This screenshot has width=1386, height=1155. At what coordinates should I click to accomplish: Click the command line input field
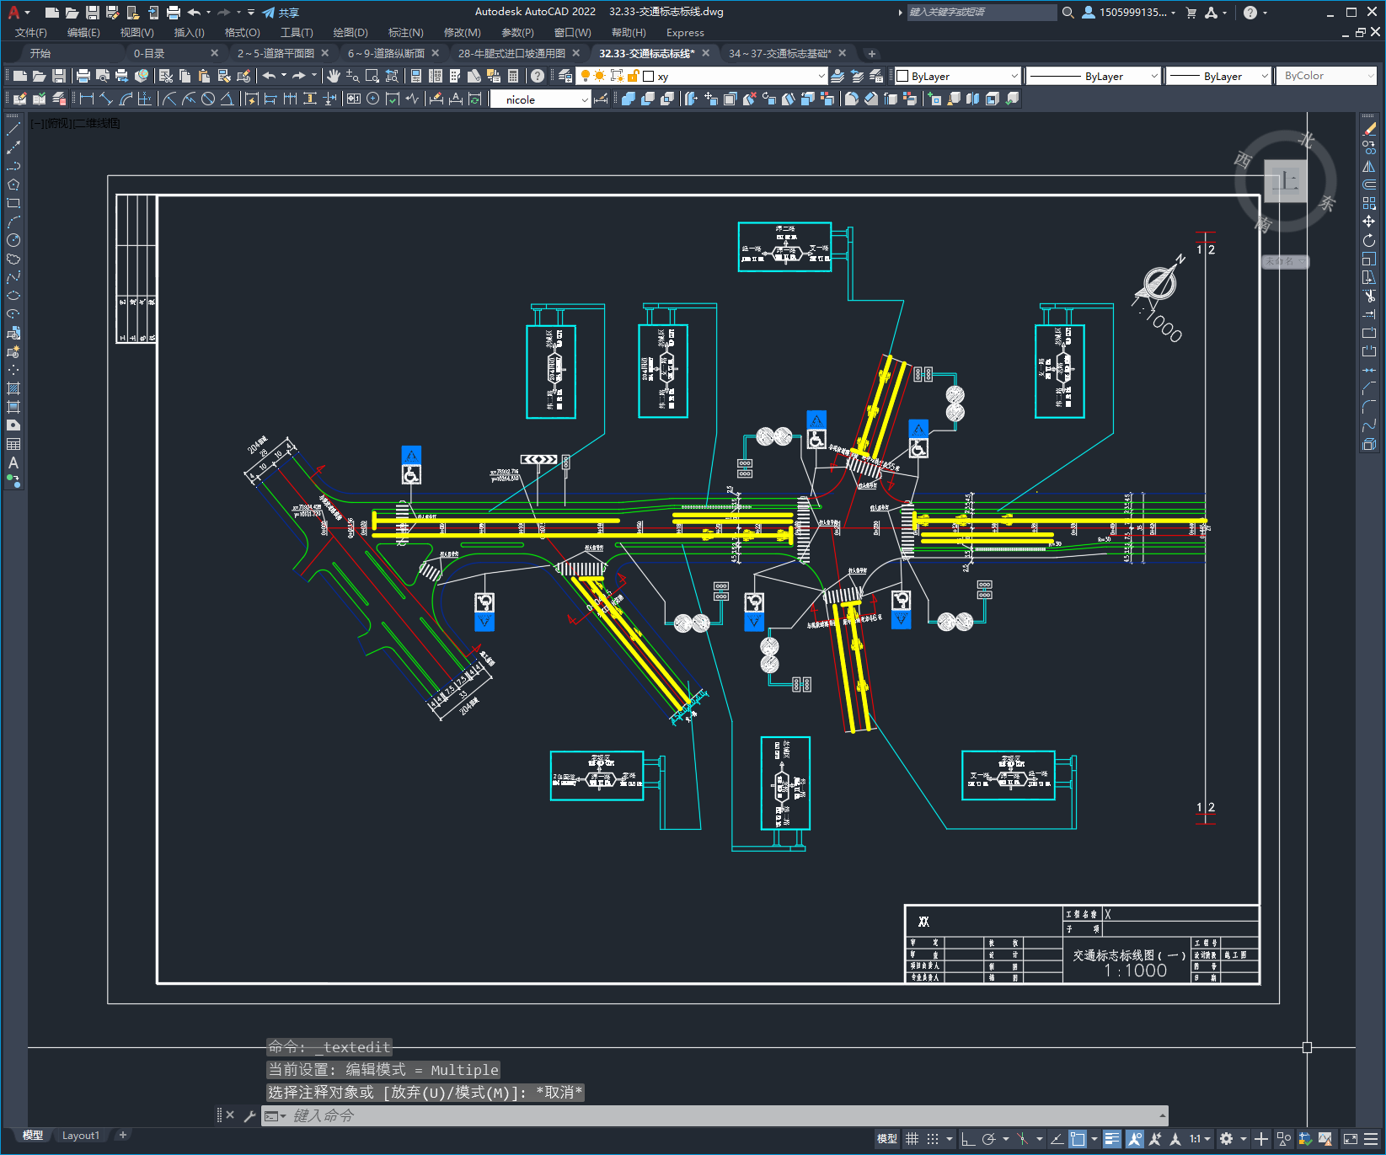716,1115
